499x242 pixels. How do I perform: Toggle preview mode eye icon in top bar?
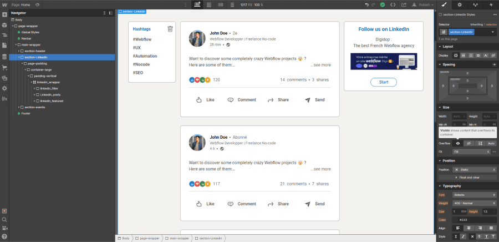click(x=37, y=5)
